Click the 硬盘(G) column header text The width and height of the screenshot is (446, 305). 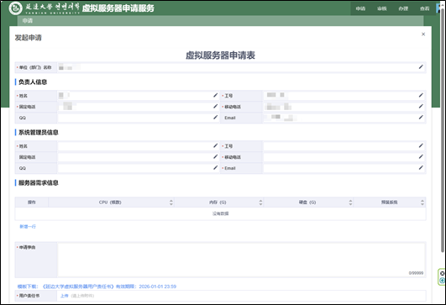pos(307,202)
